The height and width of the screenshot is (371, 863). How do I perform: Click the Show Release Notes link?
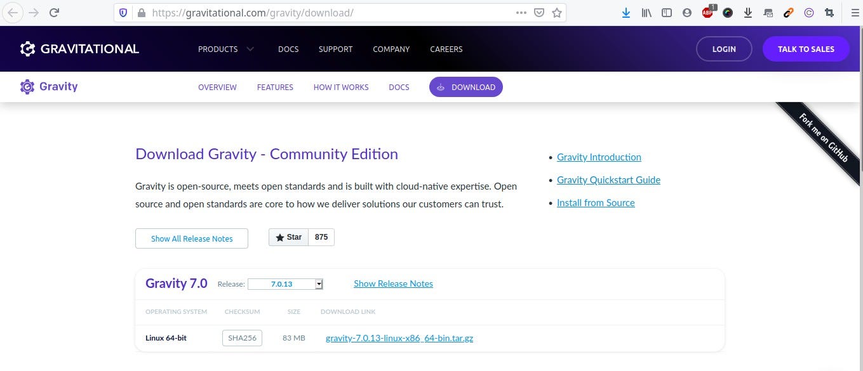(x=393, y=283)
